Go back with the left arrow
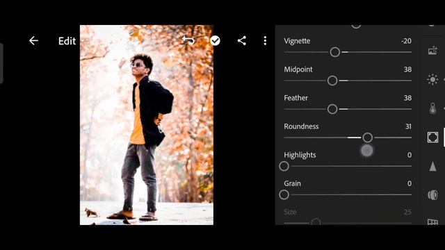 point(33,41)
